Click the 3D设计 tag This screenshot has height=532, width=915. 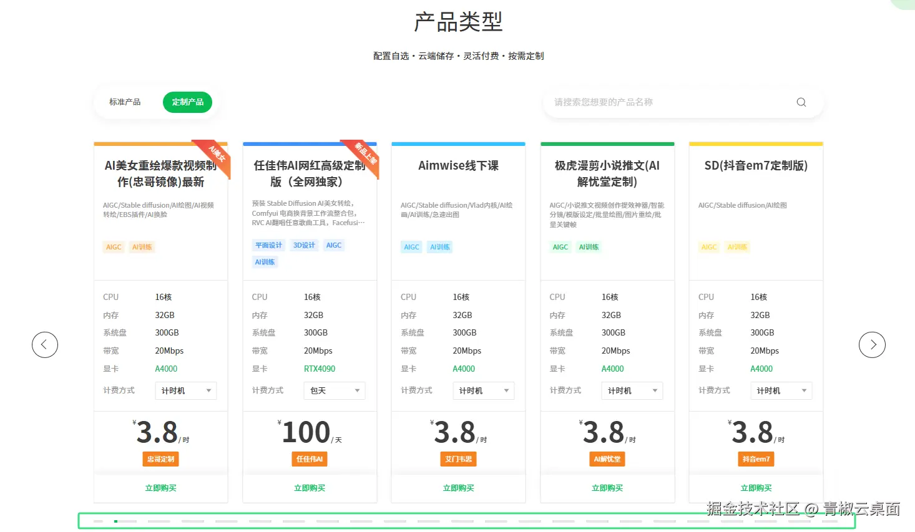[x=304, y=245]
